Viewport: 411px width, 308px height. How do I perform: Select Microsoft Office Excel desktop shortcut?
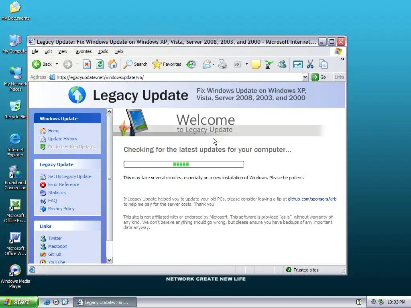point(15,211)
